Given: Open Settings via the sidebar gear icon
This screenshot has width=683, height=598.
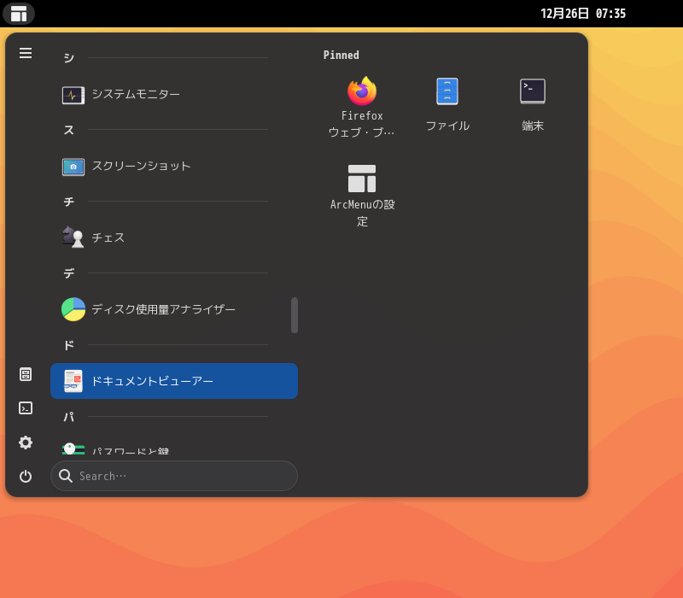Looking at the screenshot, I should pyautogui.click(x=26, y=443).
